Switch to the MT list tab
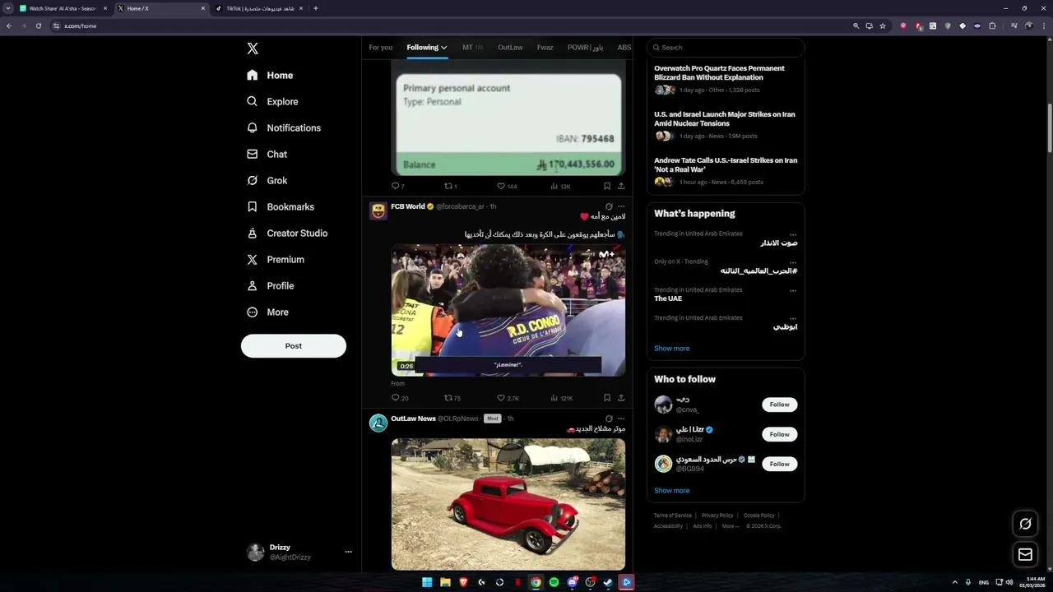This screenshot has height=592, width=1053. pos(472,48)
